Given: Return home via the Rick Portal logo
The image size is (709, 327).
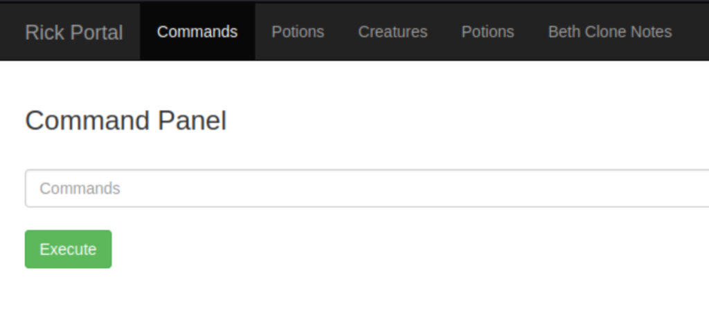Looking at the screenshot, I should [x=73, y=32].
